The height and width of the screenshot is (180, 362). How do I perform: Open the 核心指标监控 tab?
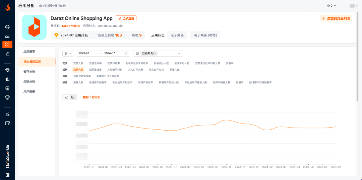37,61
